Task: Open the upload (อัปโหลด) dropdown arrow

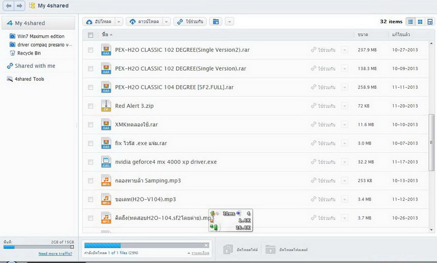Action: tap(119, 22)
